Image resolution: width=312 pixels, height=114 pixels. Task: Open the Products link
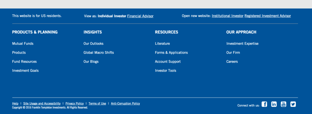(x=19, y=53)
